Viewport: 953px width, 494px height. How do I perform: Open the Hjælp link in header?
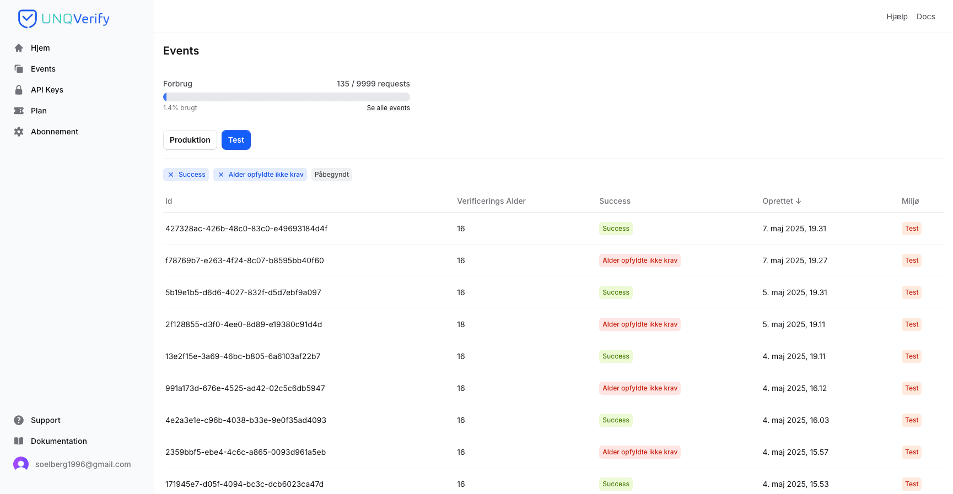[897, 17]
